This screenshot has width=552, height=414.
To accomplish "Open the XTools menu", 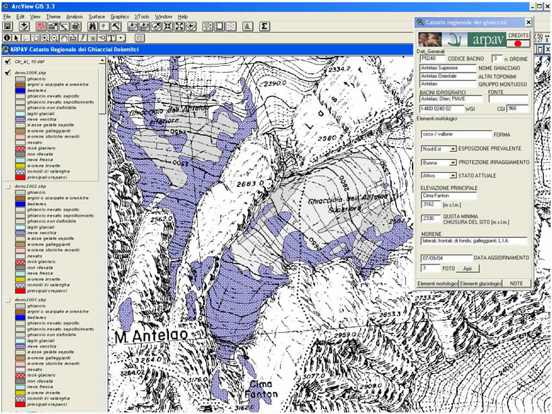I will pyautogui.click(x=142, y=17).
